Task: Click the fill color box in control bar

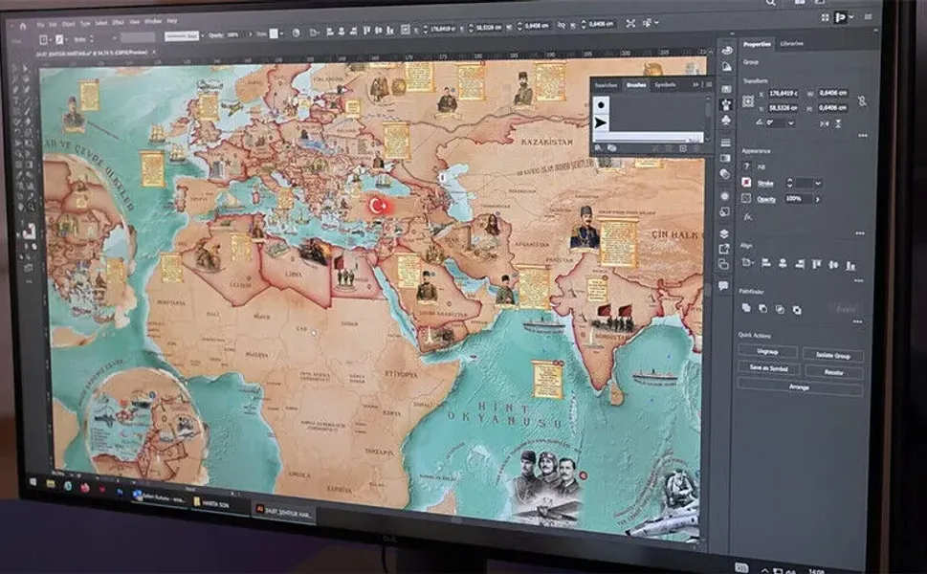Action: [x=44, y=39]
